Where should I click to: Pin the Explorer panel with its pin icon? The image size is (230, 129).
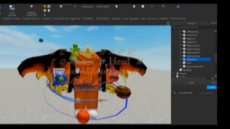213,23
